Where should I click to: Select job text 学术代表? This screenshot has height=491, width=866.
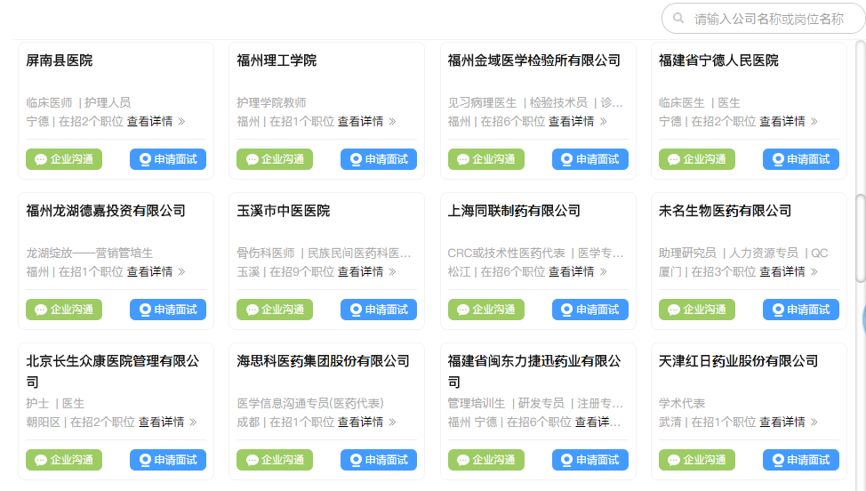(x=682, y=403)
